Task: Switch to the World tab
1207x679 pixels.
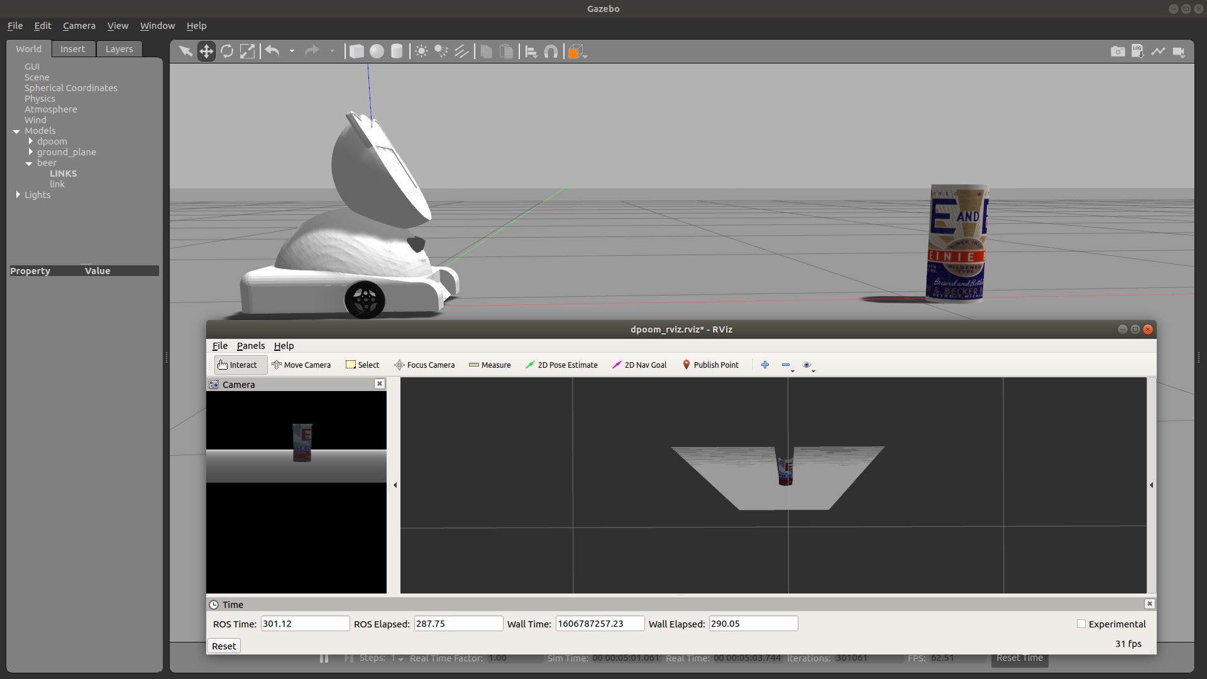Action: 29,49
